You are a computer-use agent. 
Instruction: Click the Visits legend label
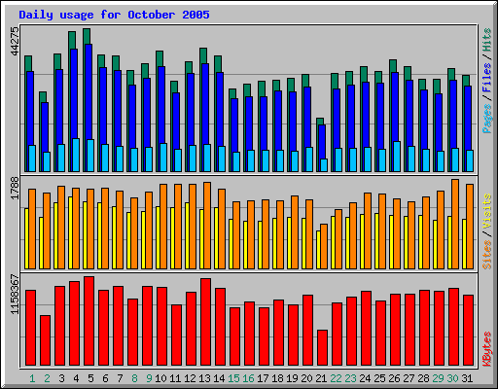487,211
